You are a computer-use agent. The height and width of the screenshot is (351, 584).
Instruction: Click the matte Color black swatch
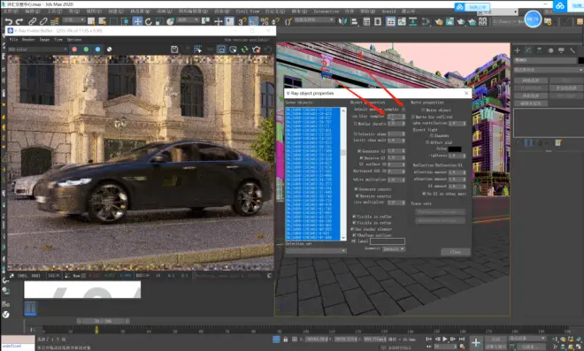pos(455,149)
